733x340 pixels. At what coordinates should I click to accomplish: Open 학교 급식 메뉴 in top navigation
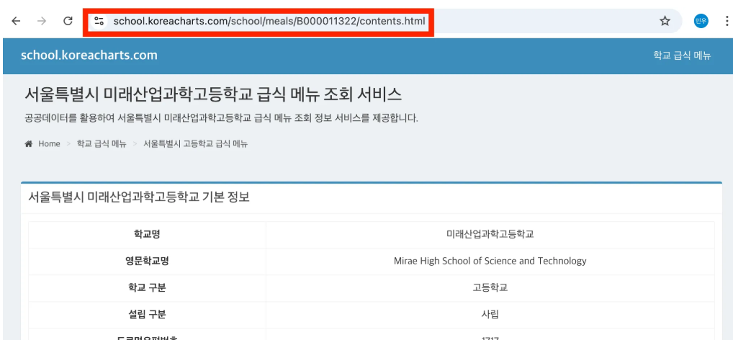click(x=681, y=55)
